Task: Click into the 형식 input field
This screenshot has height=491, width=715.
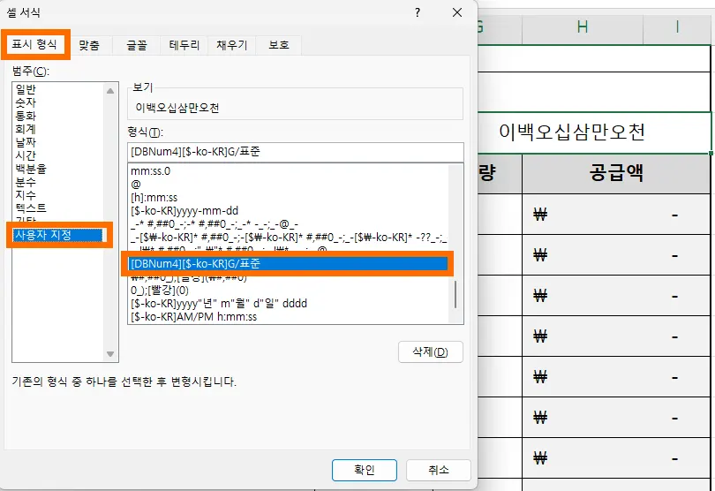Action: (296, 152)
